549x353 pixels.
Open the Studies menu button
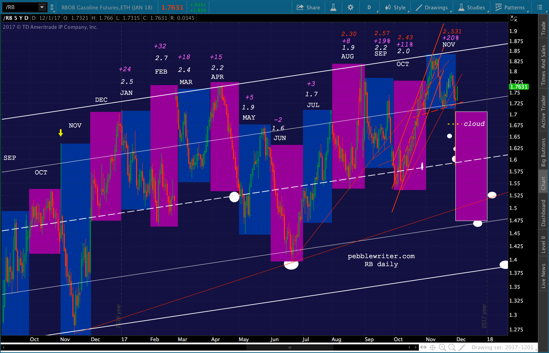pyautogui.click(x=472, y=7)
